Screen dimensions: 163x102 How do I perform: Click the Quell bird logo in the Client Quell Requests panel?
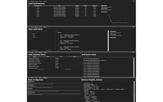point(29,1)
